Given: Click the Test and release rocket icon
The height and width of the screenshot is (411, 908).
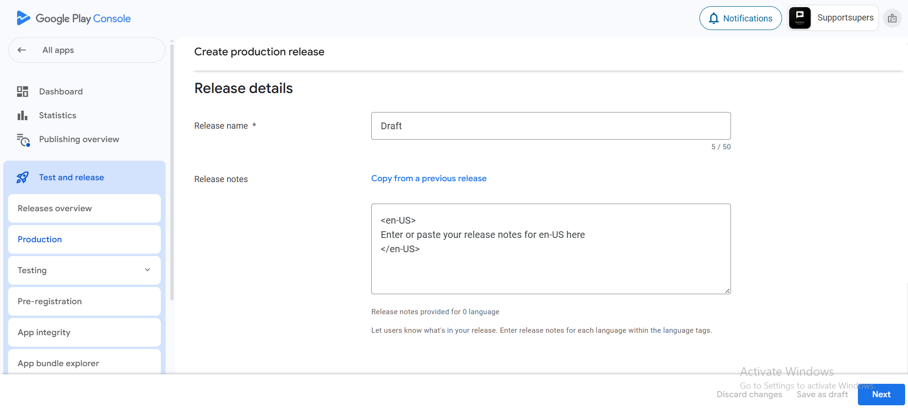Looking at the screenshot, I should pos(22,177).
